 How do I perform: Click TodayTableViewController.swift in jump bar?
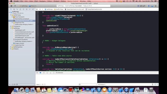[74, 9]
